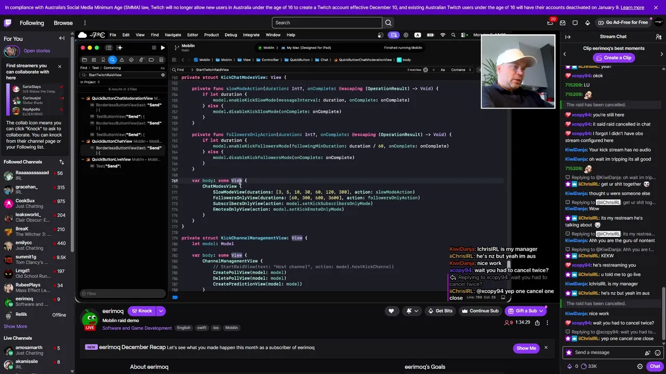Open stream options three-dot menu near share
This screenshot has width=666, height=374.
pos(547,323)
